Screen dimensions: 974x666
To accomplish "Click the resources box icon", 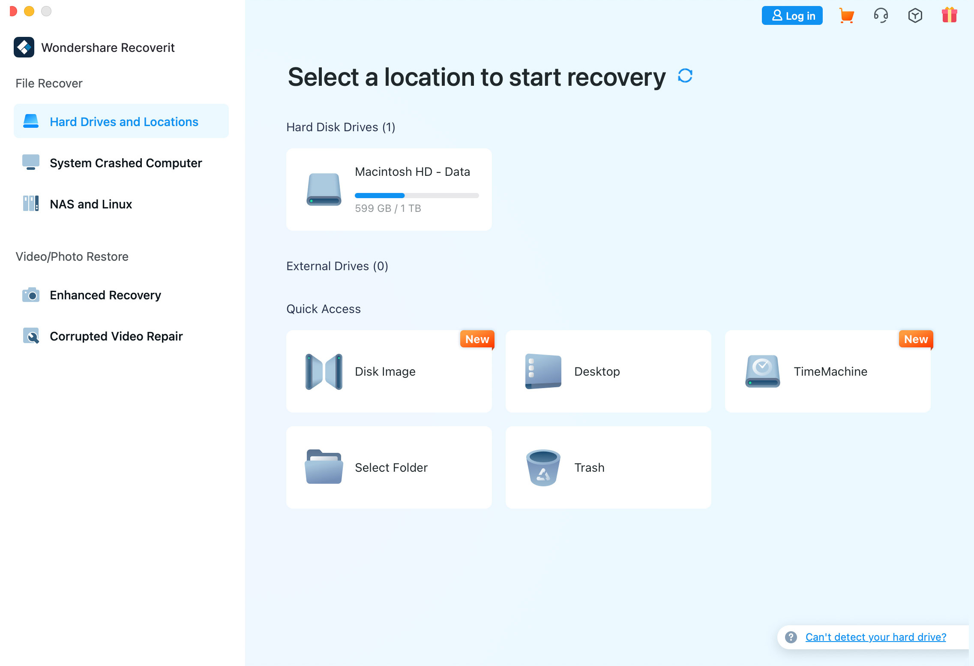I will tap(915, 15).
